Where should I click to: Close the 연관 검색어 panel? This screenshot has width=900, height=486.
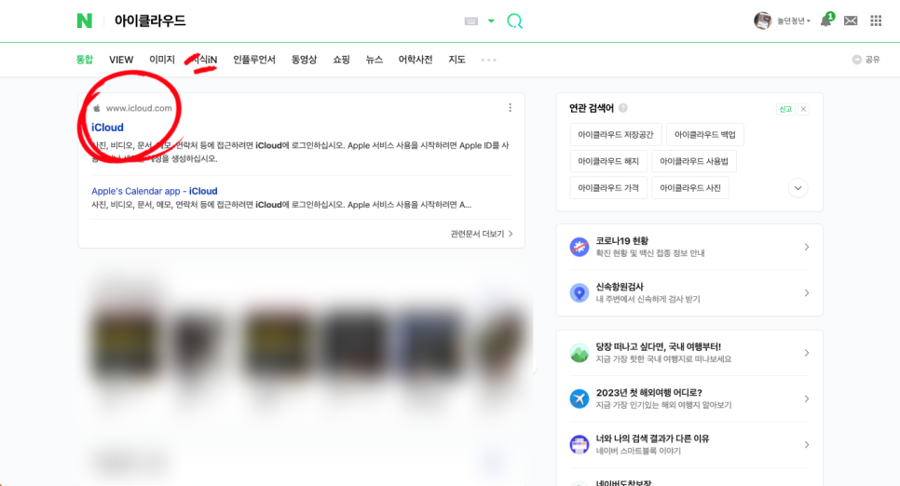[x=803, y=109]
